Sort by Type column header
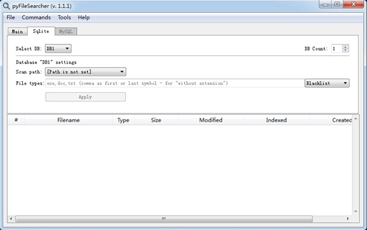This screenshot has height=230, width=367. 123,120
